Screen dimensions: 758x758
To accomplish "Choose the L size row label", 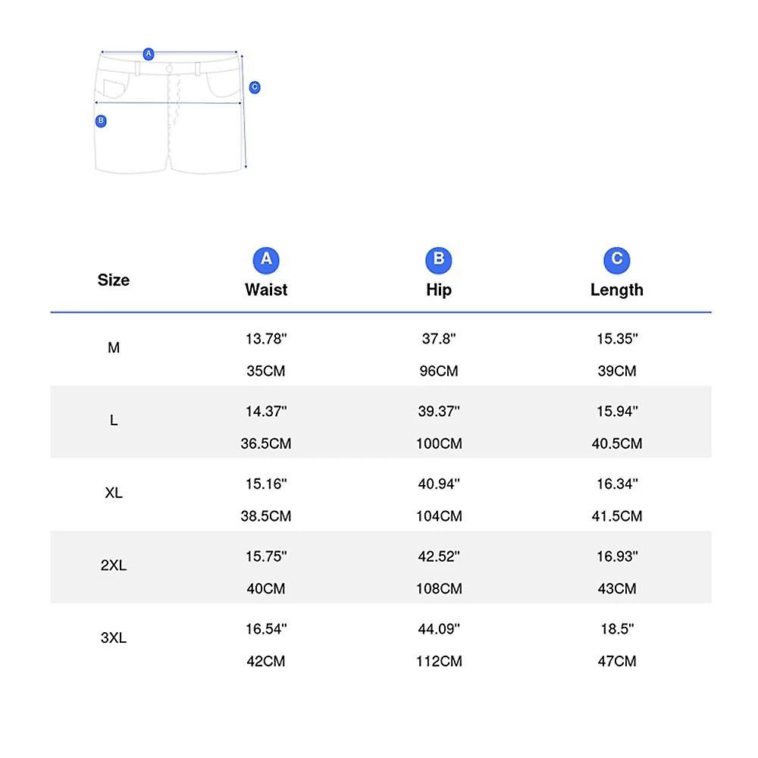I will [114, 421].
